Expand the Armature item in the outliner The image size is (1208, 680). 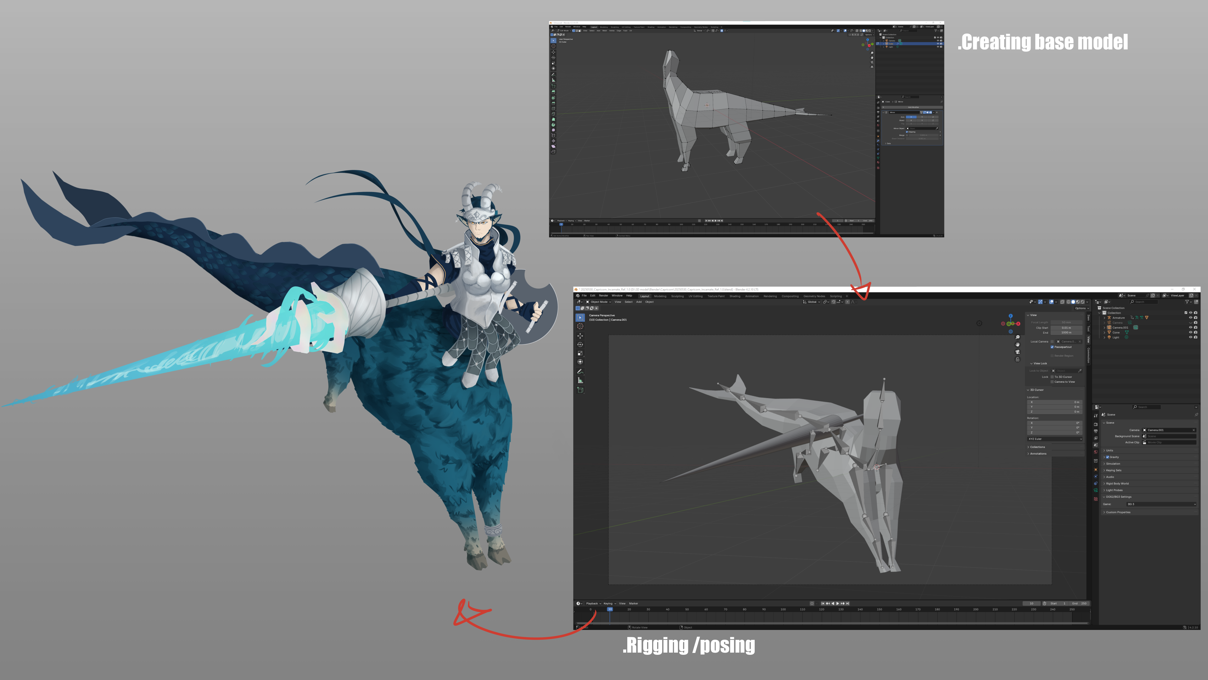1105,318
